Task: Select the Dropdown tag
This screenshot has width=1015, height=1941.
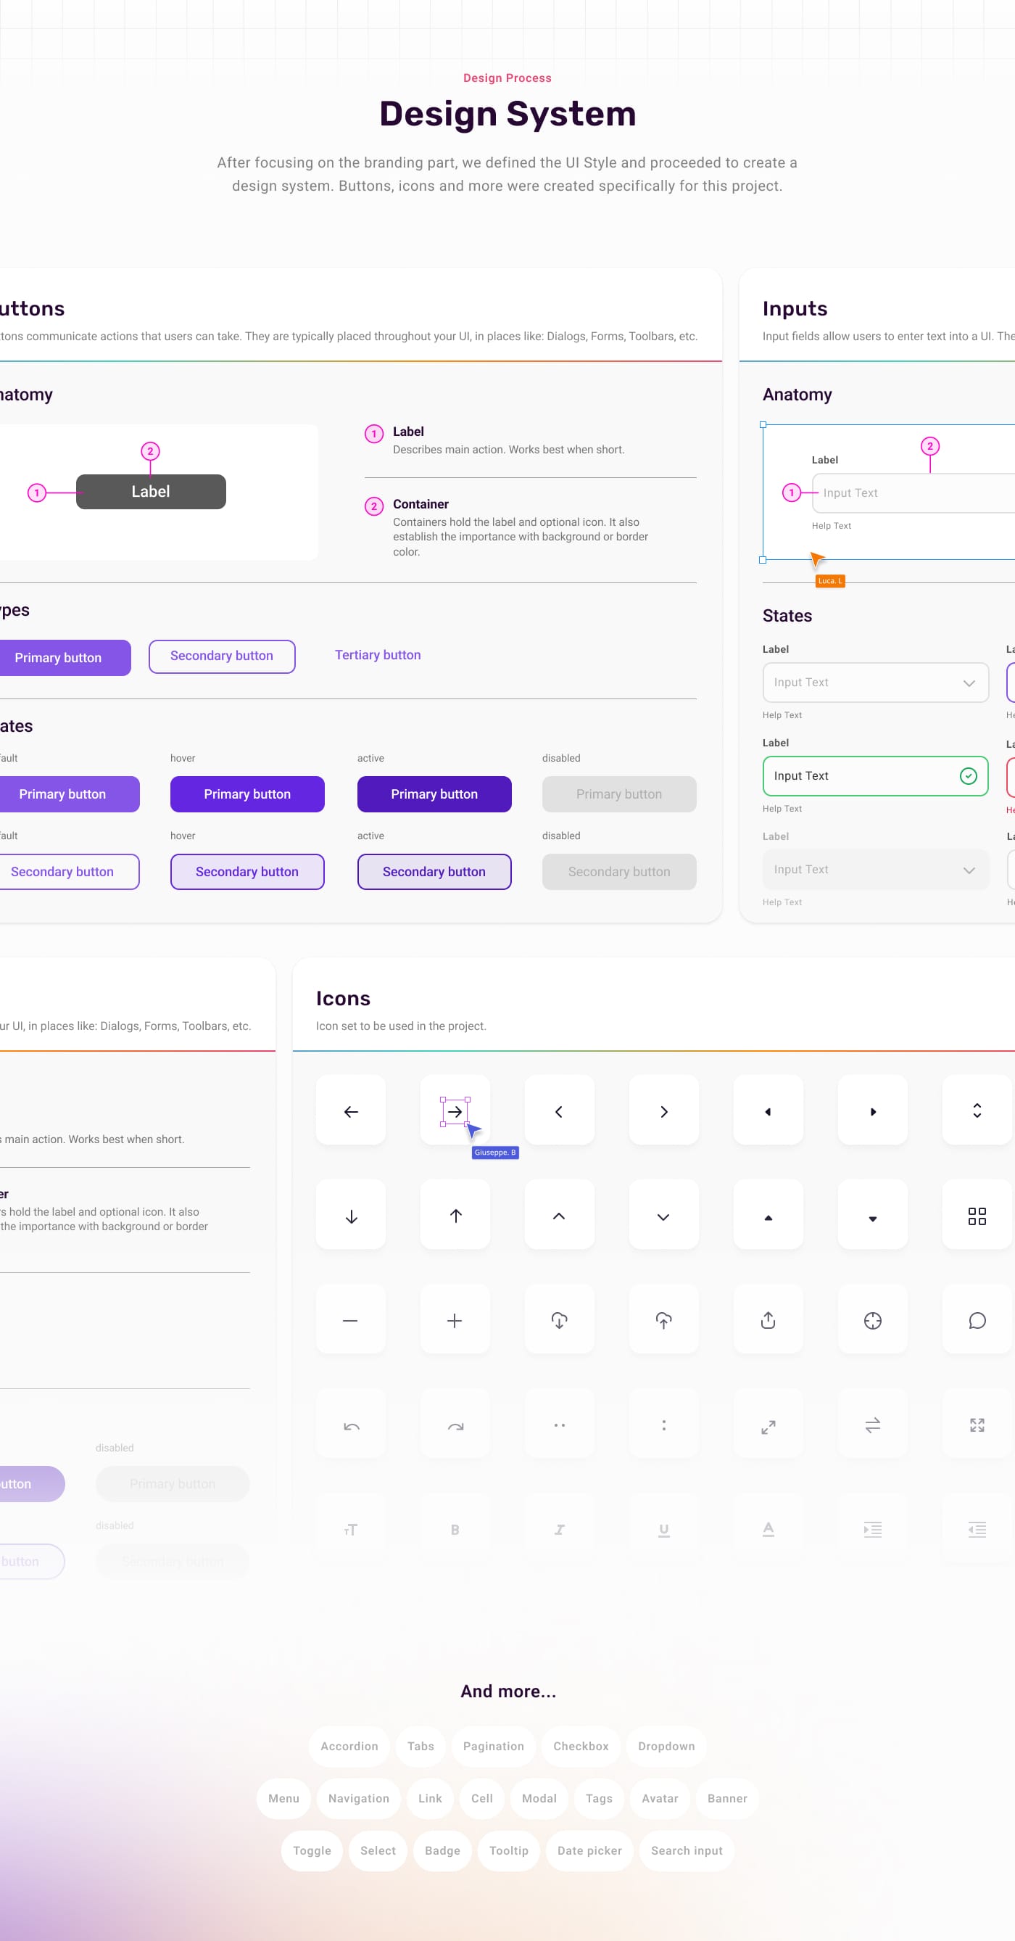Action: [666, 1746]
